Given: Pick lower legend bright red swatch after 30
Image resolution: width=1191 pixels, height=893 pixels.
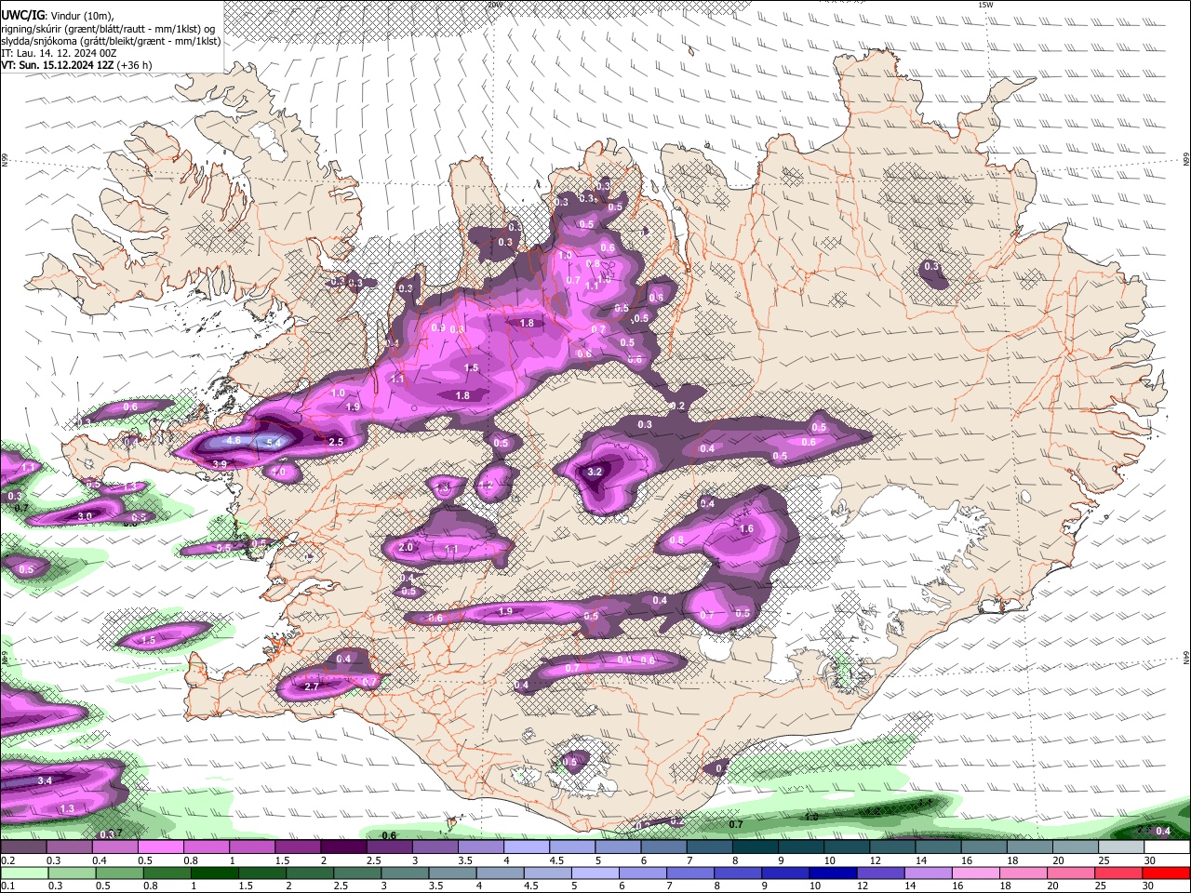Looking at the screenshot, I should coord(1168,873).
